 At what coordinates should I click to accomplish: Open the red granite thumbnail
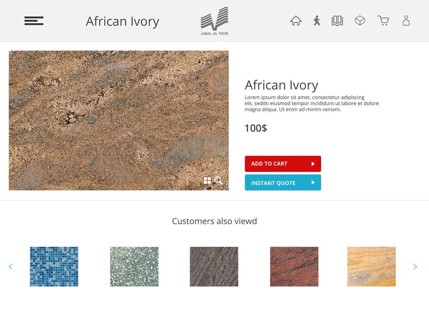coord(294,266)
